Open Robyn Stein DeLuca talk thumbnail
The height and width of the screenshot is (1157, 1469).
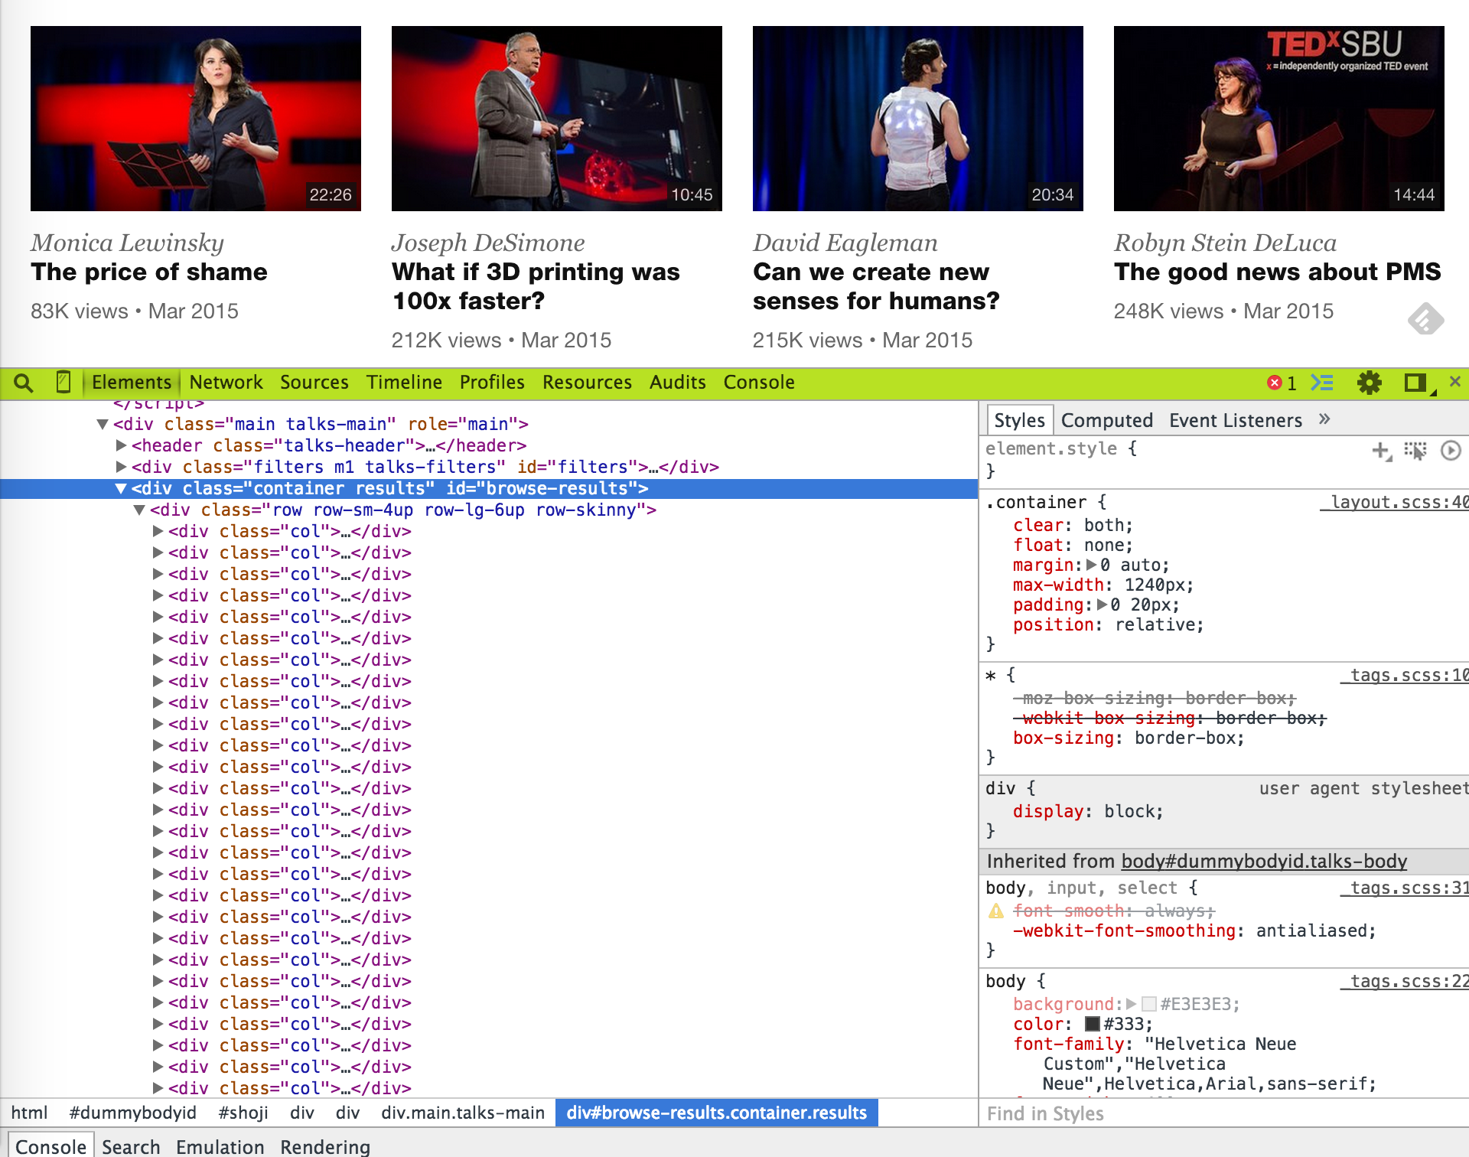pos(1279,119)
